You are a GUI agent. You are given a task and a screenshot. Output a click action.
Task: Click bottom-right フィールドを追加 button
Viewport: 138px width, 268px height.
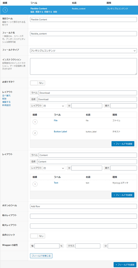coord(125,265)
